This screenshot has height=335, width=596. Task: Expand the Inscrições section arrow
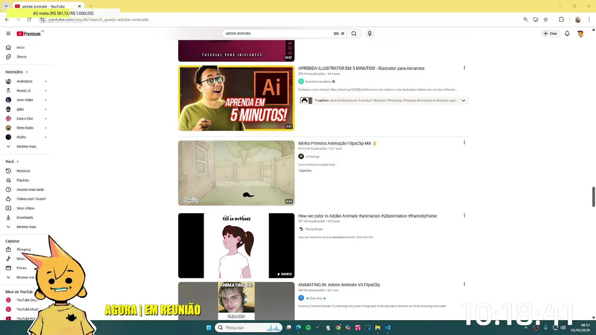pos(27,72)
